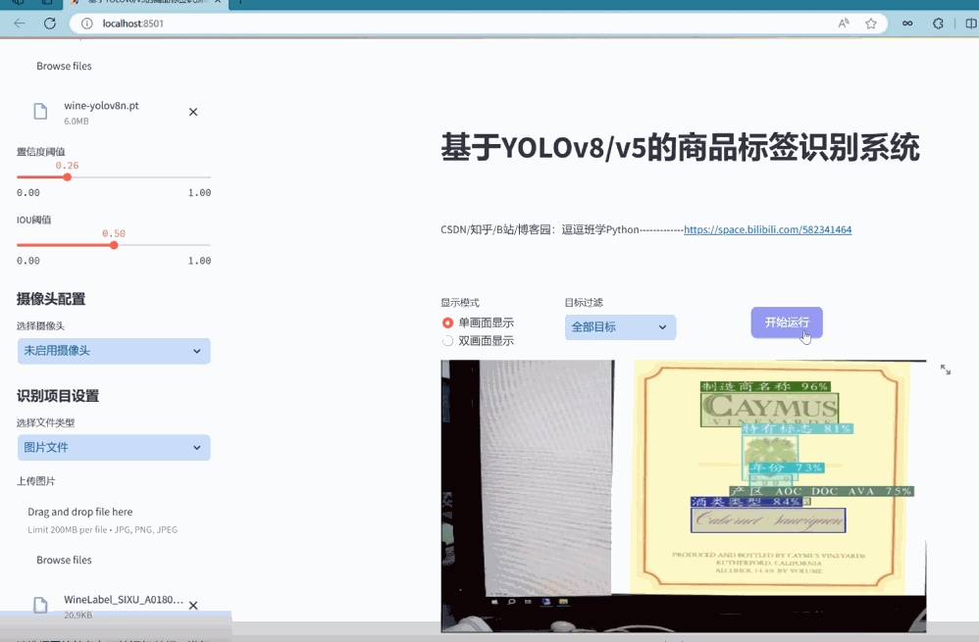The height and width of the screenshot is (642, 979).
Task: Click the wine-yolov8n.pt file name
Action: 101,106
